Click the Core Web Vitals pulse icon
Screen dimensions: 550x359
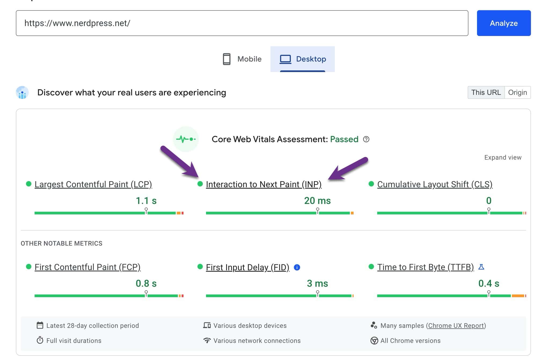coord(186,139)
